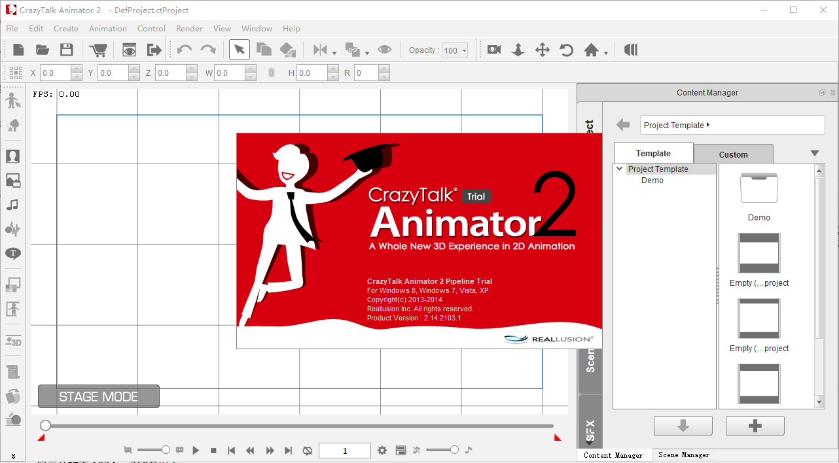Open the Opacity dropdown showing 100

(455, 51)
